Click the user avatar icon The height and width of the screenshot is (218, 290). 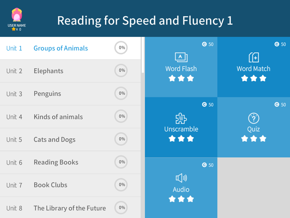[17, 15]
